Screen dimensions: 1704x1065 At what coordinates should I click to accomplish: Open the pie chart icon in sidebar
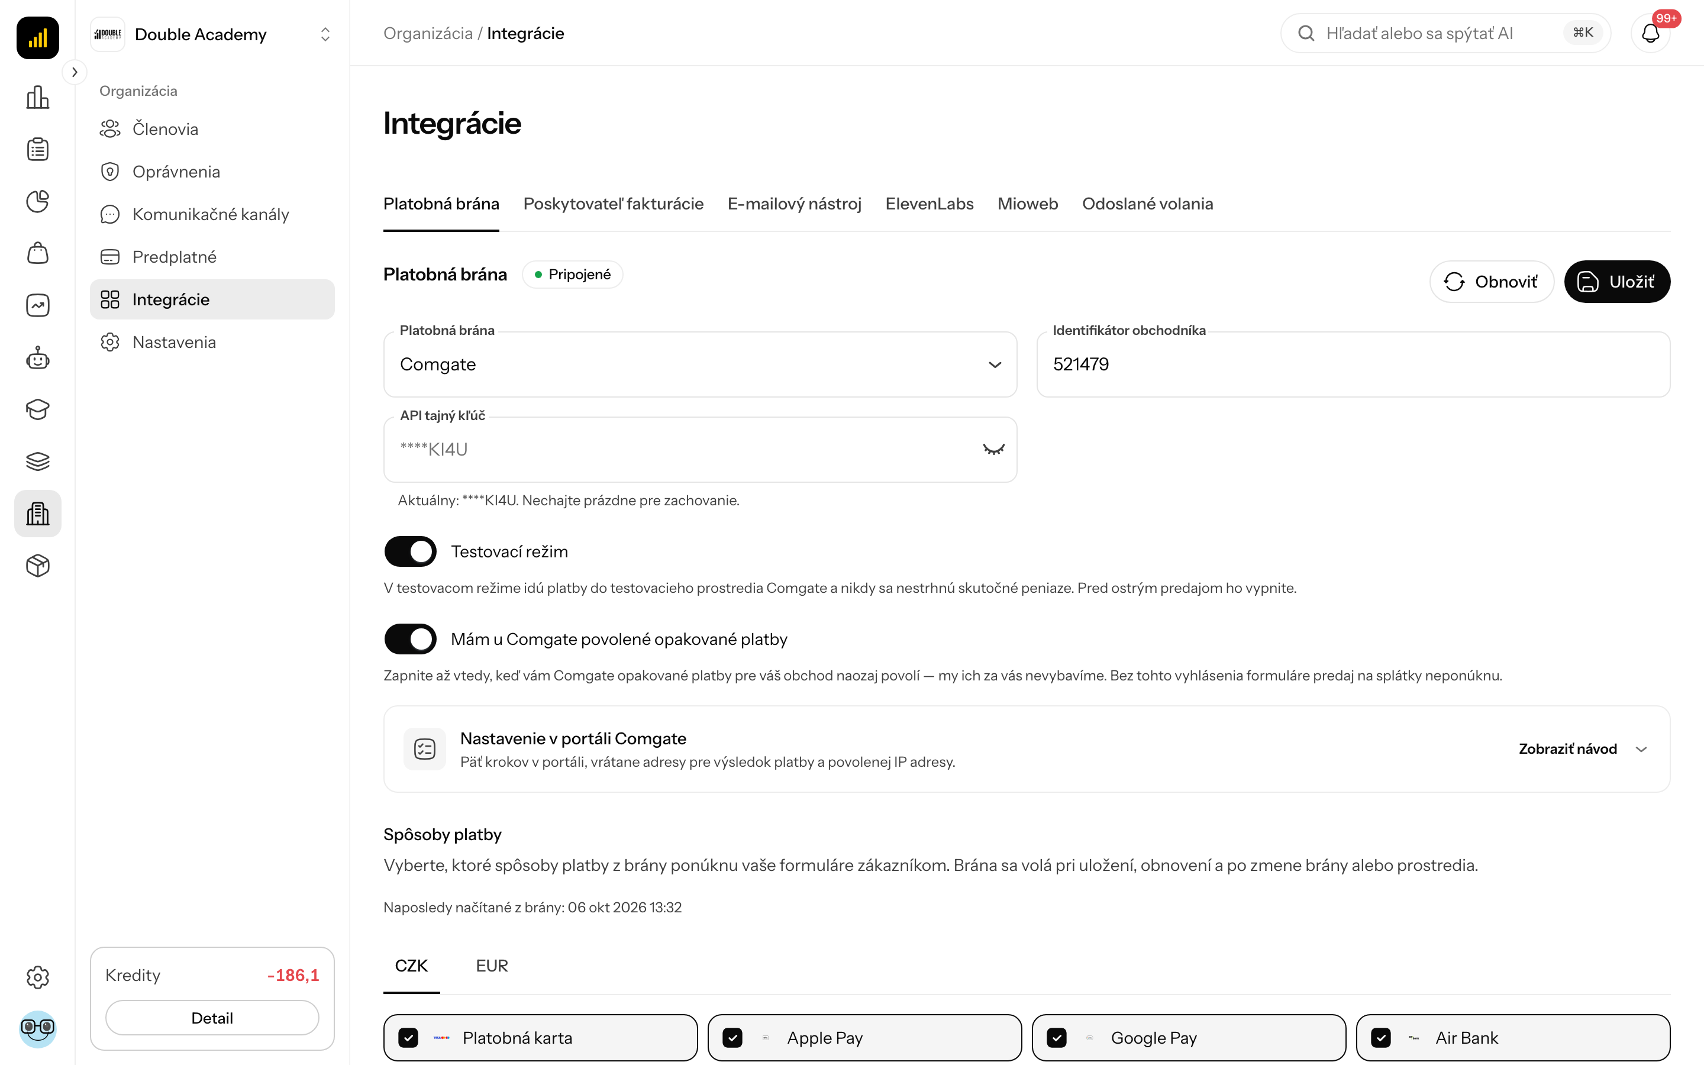click(x=37, y=201)
